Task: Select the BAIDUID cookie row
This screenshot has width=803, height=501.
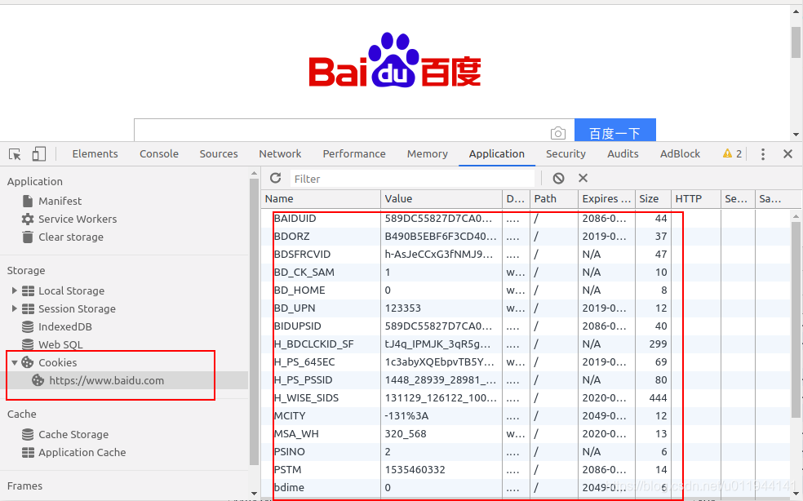Action: 526,218
